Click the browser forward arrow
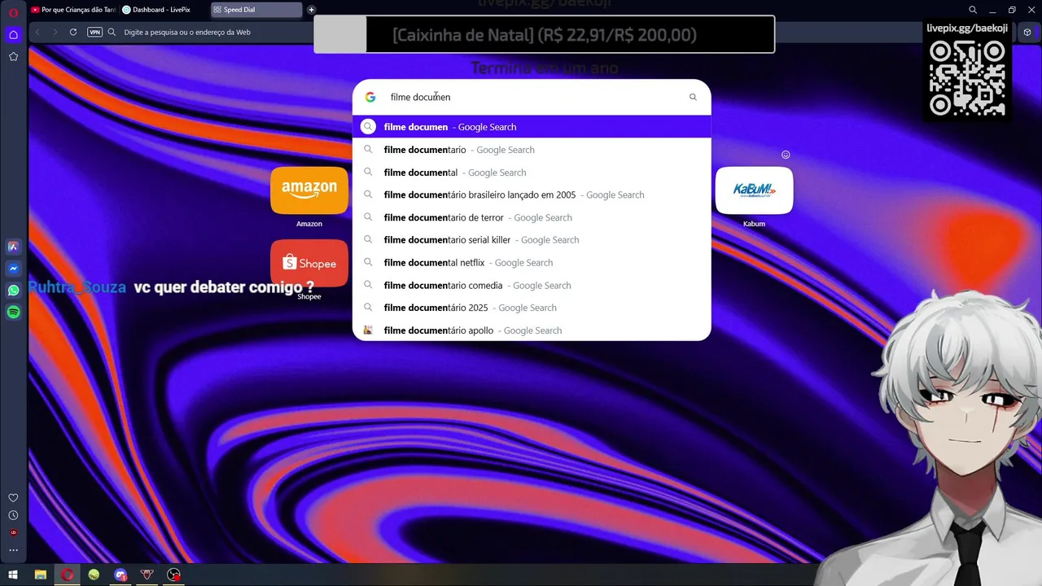This screenshot has height=586, width=1042. (x=55, y=32)
